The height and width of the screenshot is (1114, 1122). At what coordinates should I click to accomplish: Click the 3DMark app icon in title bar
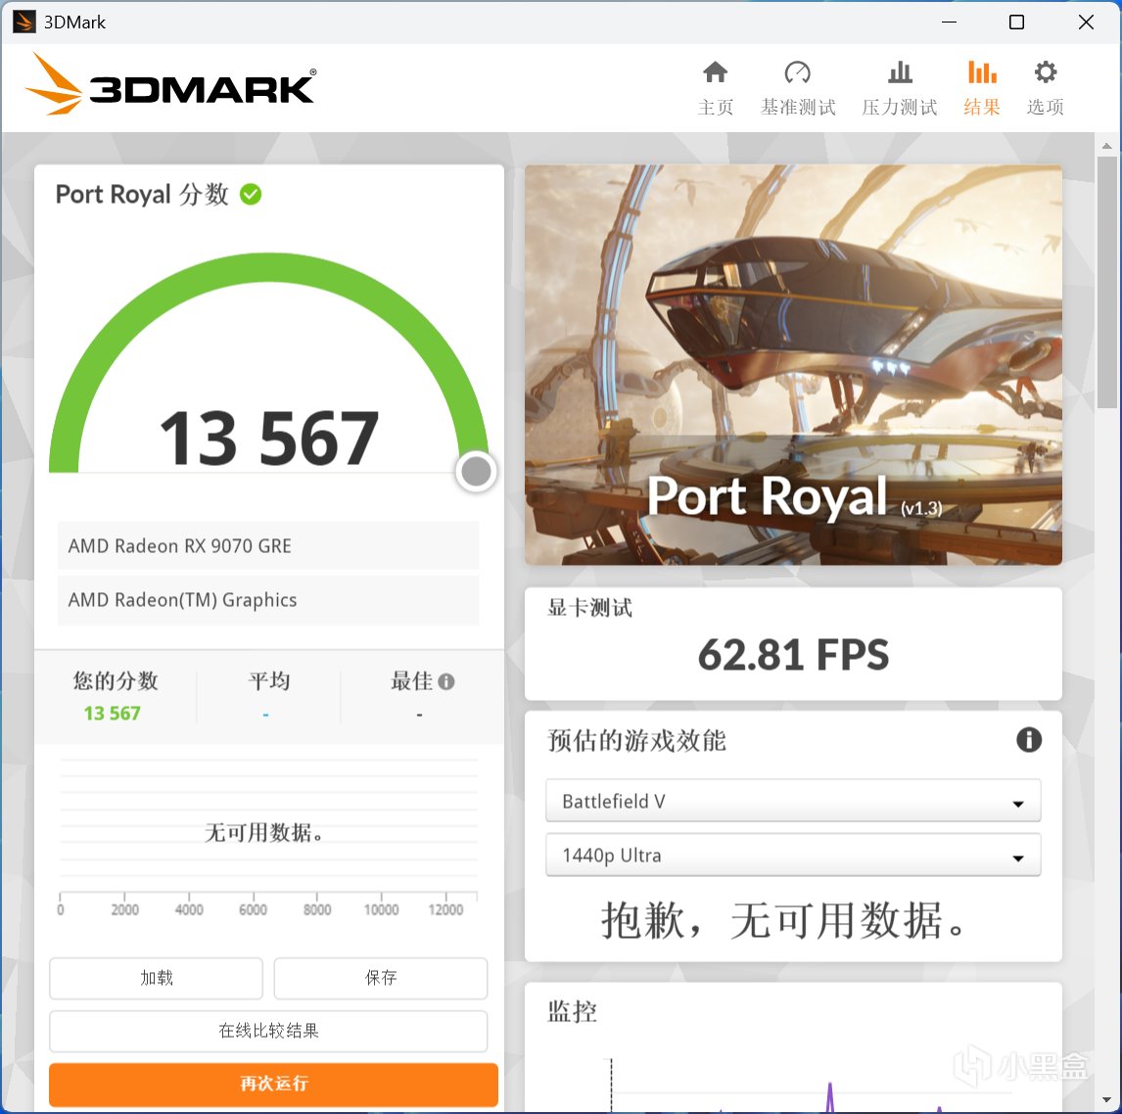23,22
